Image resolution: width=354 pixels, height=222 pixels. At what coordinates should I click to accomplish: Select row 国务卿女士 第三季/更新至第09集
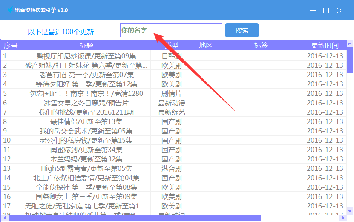tap(174, 196)
